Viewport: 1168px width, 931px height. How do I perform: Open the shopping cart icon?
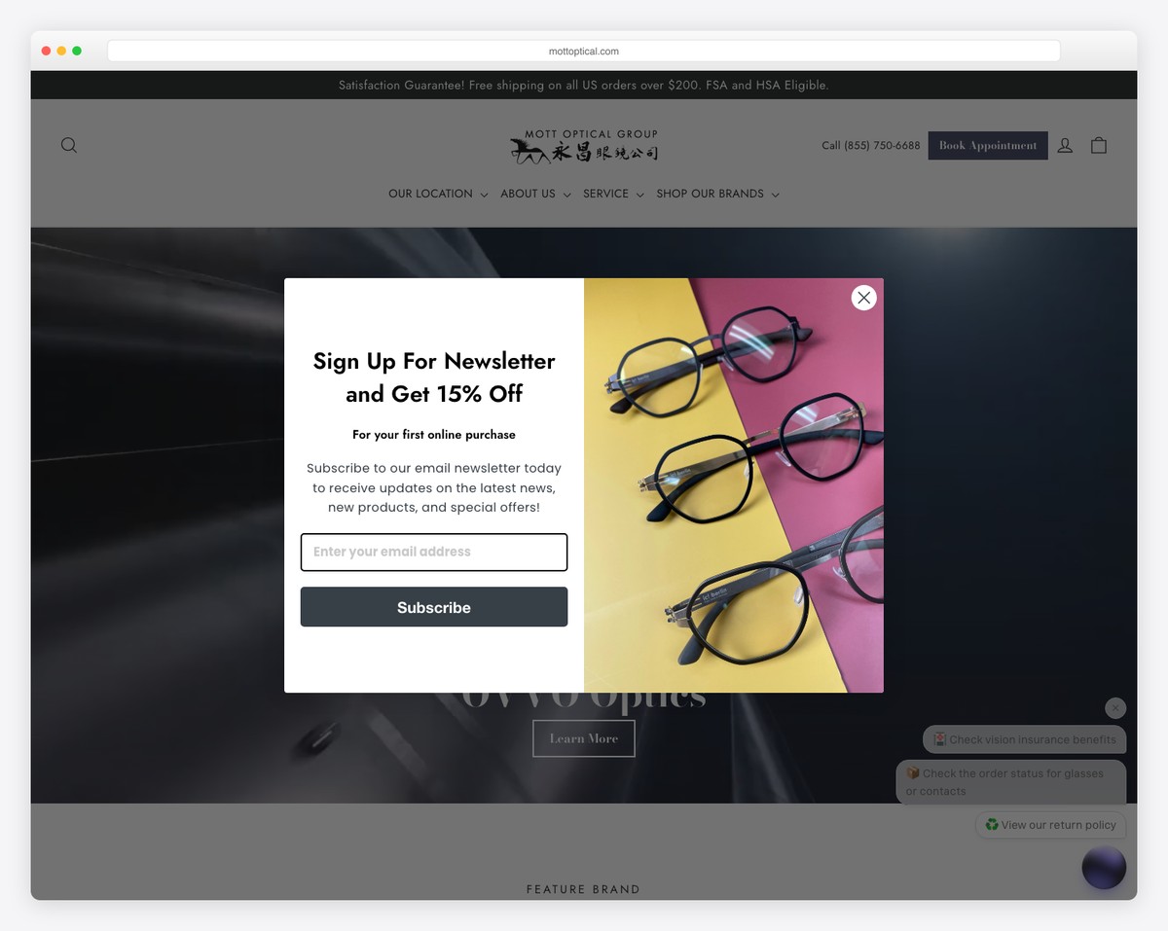(1099, 144)
